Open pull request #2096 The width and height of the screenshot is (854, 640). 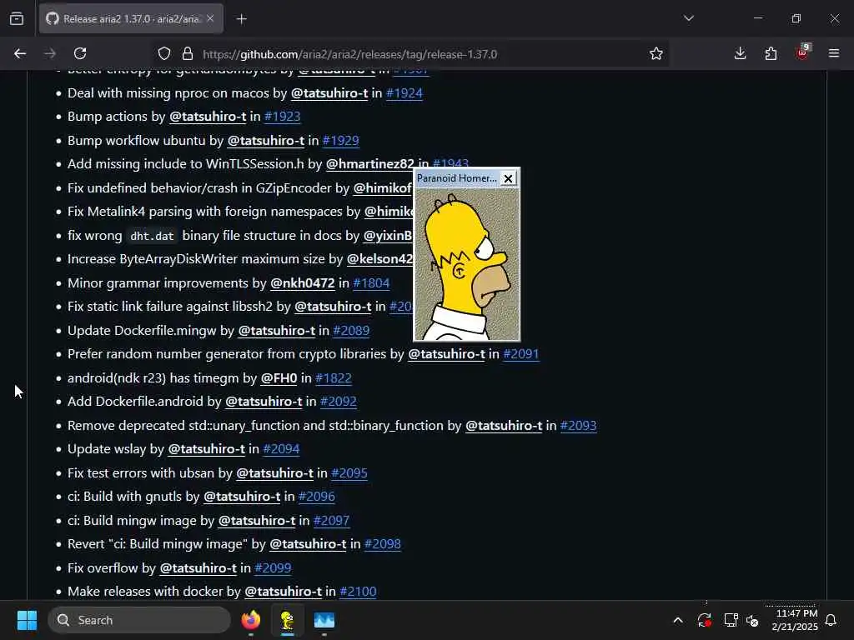coord(317,497)
